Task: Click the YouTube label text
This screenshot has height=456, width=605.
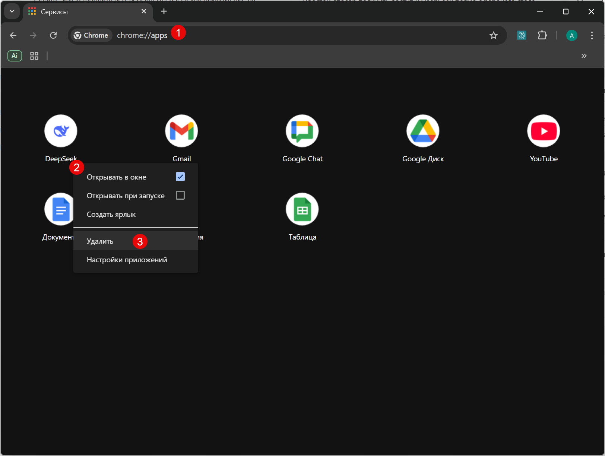Action: click(x=544, y=159)
